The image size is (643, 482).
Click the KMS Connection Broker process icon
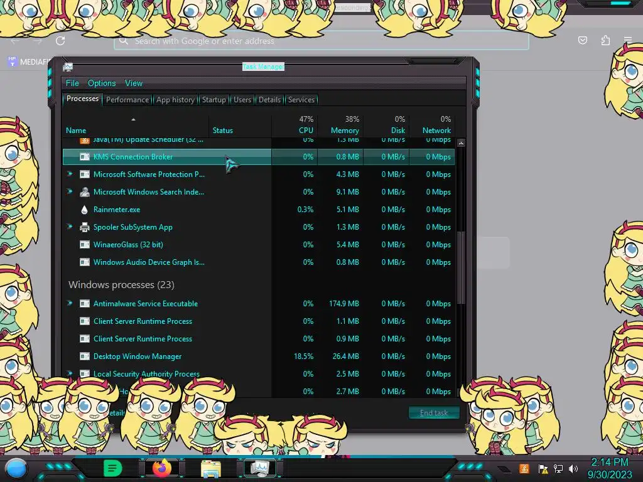(x=85, y=156)
